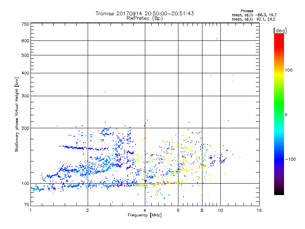The height and width of the screenshot is (229, 305).
Task: Click the colorbar tick label '0'
Action: [286, 115]
